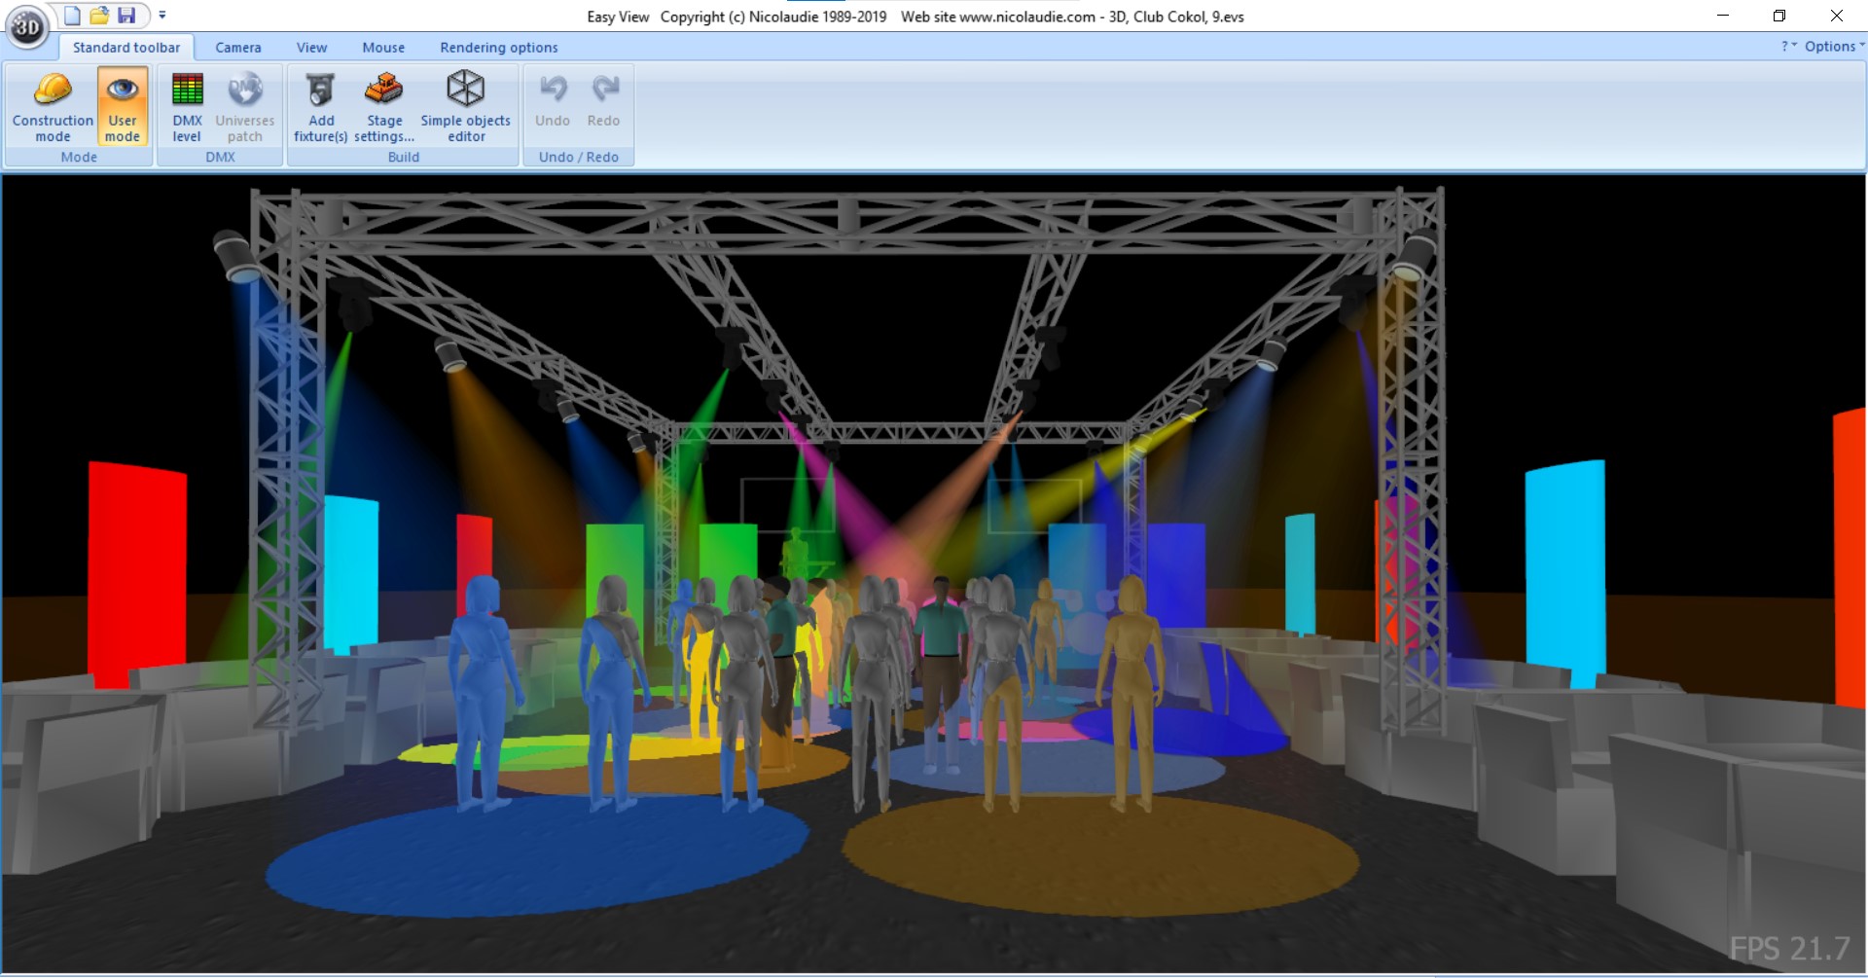Image resolution: width=1868 pixels, height=978 pixels.
Task: Open the help question mark dropdown
Action: tap(1788, 46)
